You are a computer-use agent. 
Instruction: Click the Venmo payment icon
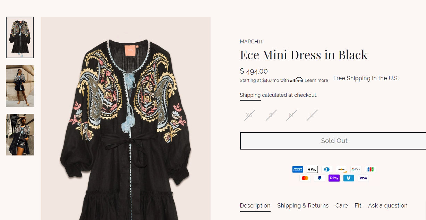(349, 178)
